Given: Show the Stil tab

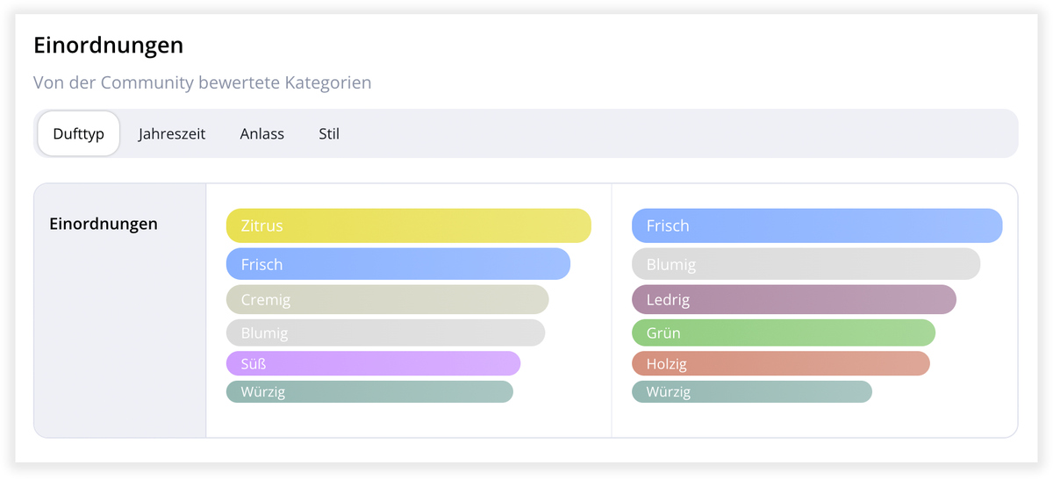Looking at the screenshot, I should [x=329, y=134].
